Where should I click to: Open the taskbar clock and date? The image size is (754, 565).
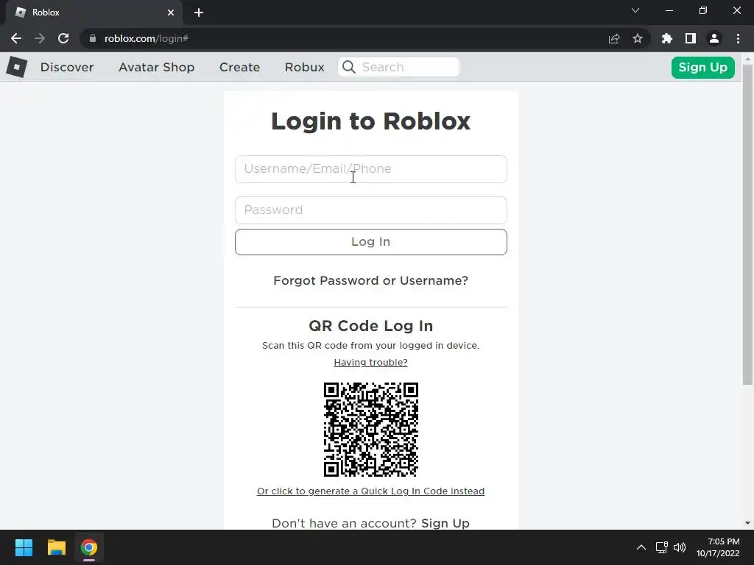(x=719, y=547)
